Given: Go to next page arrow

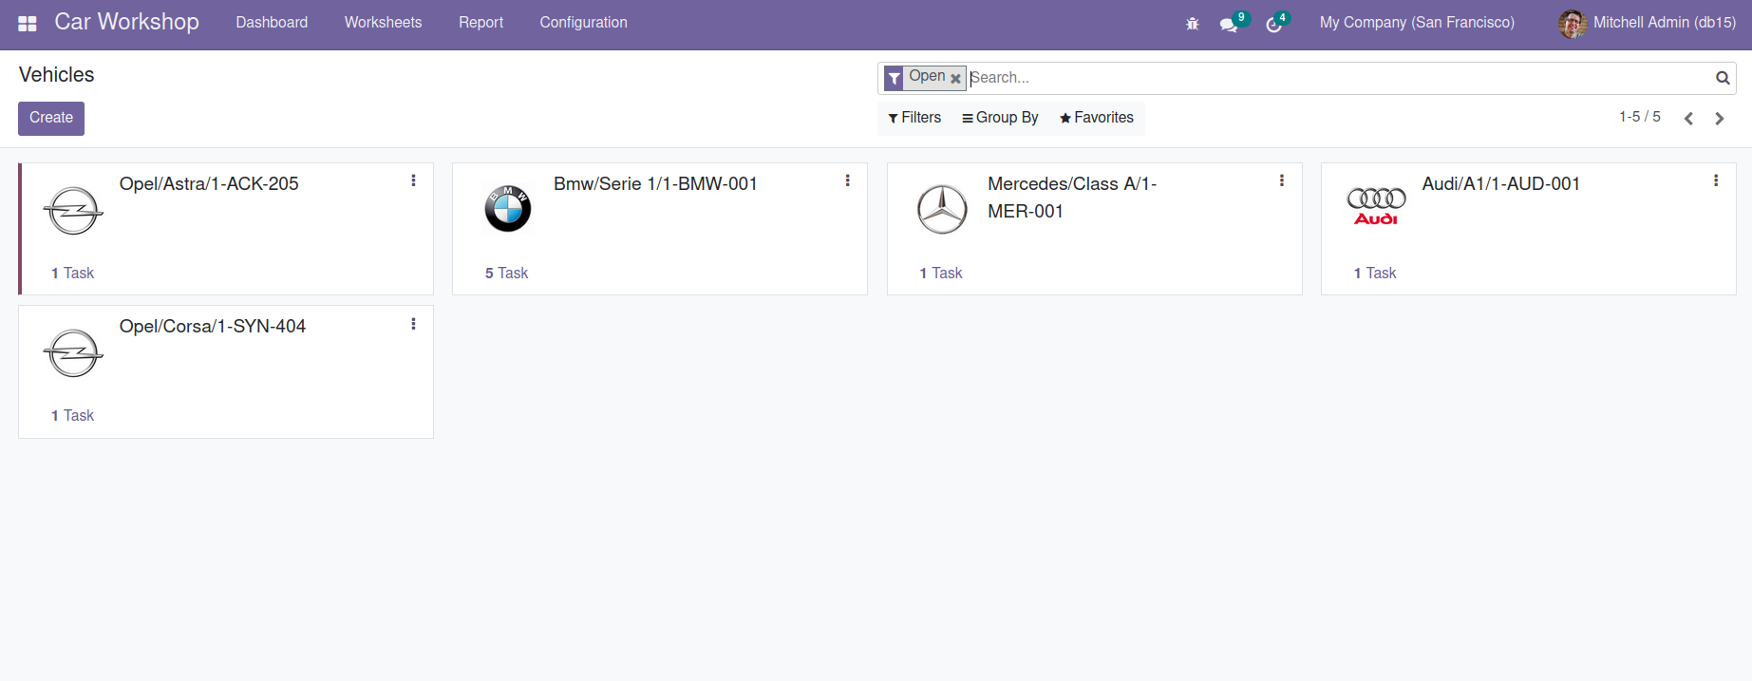Looking at the screenshot, I should (x=1720, y=119).
